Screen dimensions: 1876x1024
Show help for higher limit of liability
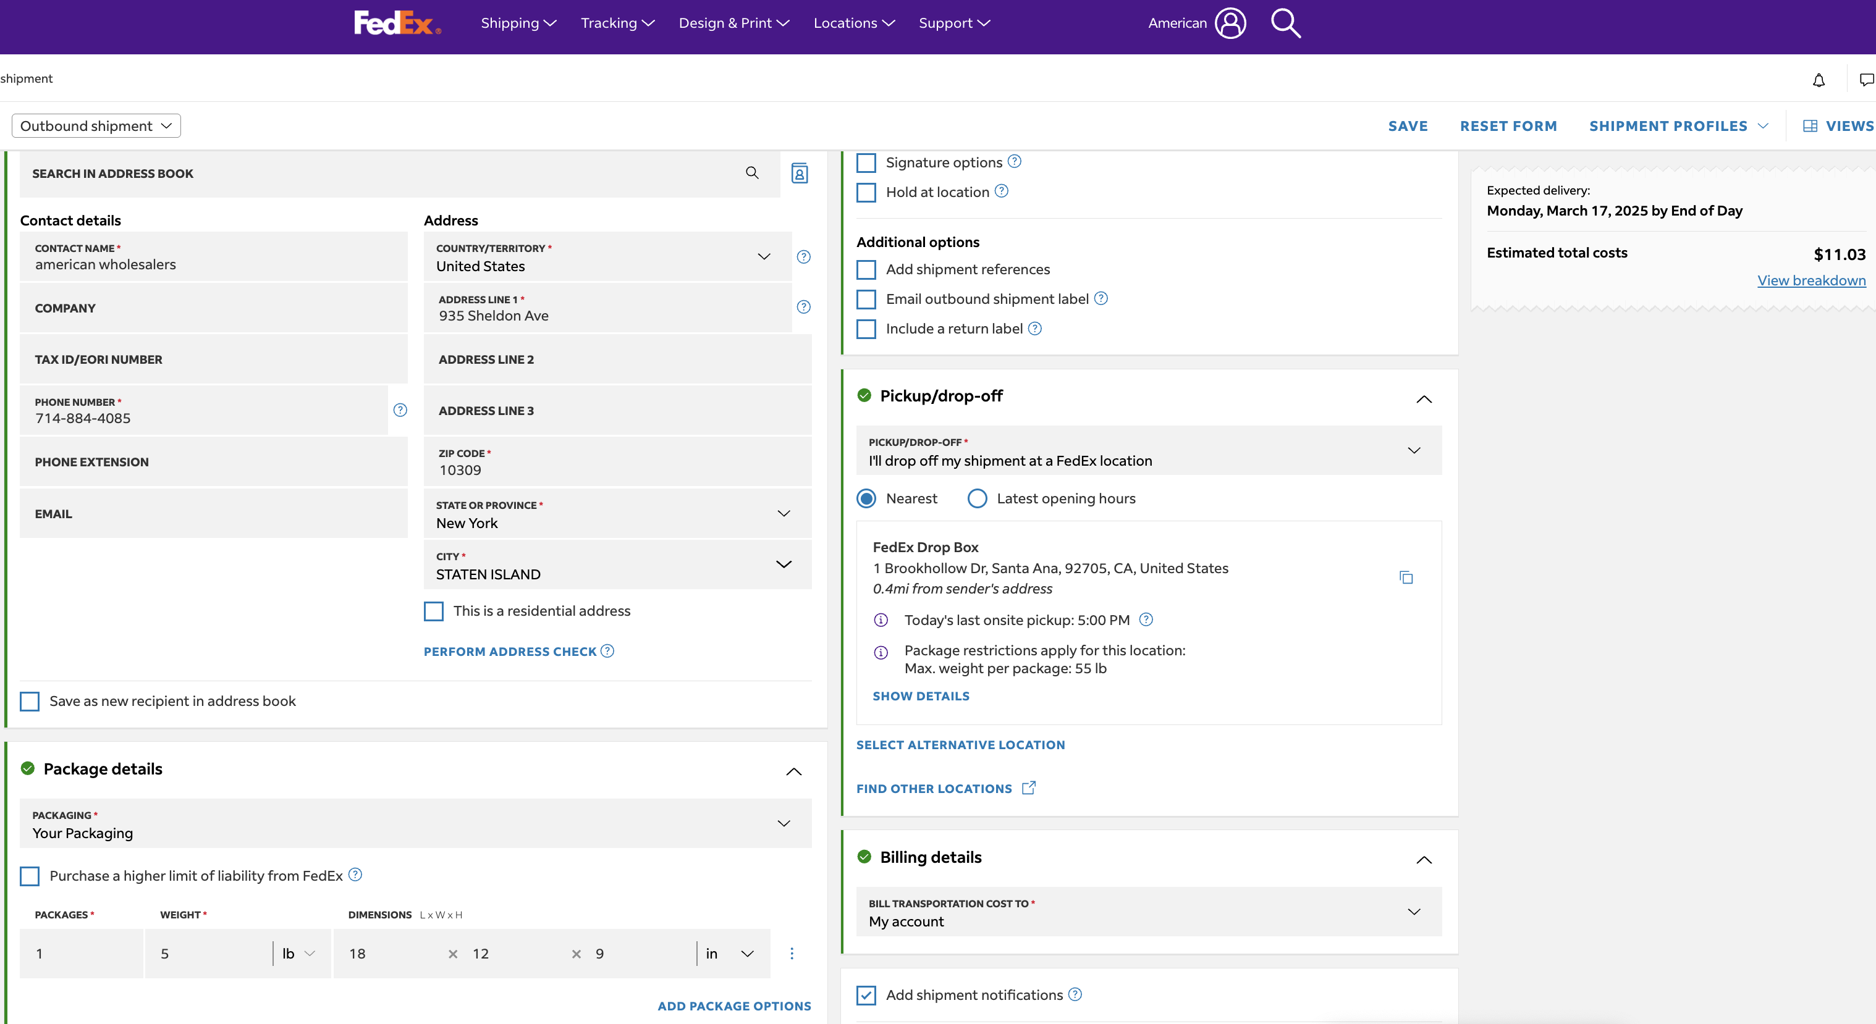pyautogui.click(x=355, y=875)
